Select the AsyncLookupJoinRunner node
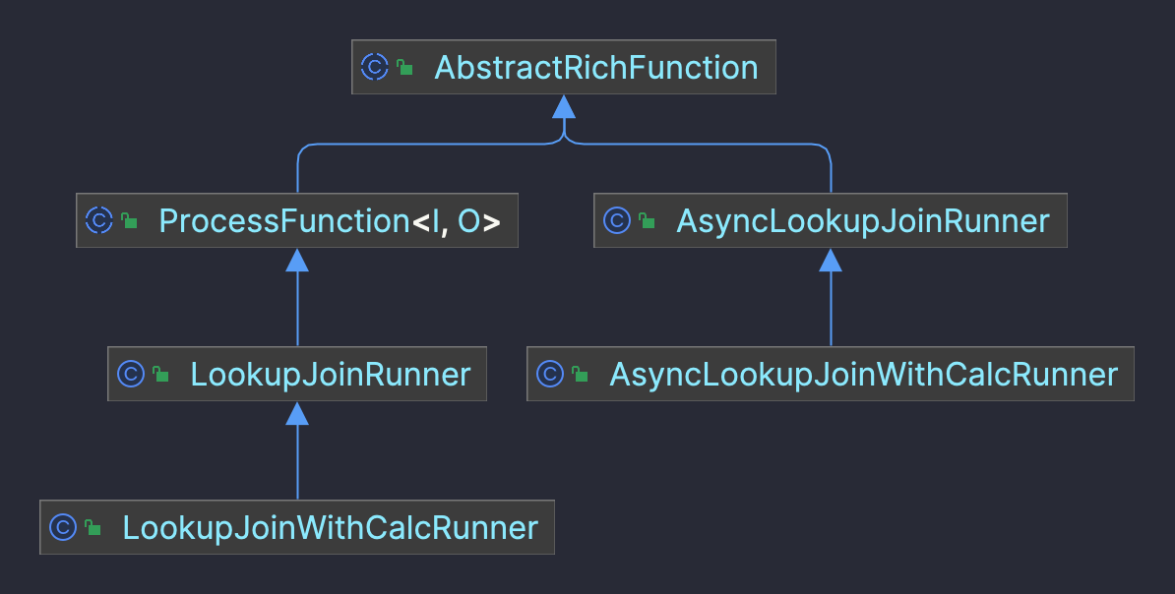Viewport: 1175px width, 594px height. 831,221
